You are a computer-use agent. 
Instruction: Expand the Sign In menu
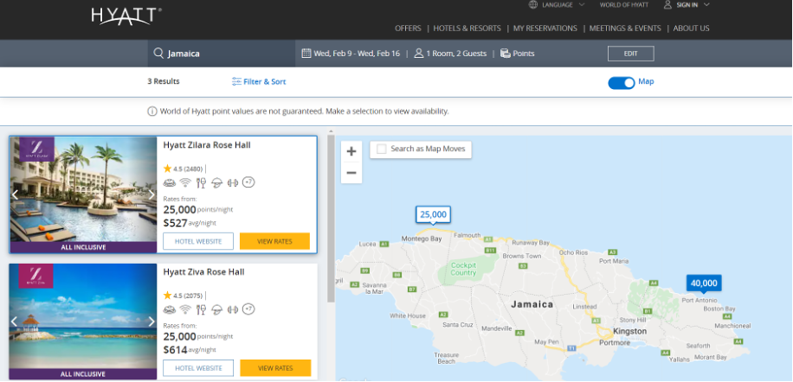pyautogui.click(x=687, y=5)
